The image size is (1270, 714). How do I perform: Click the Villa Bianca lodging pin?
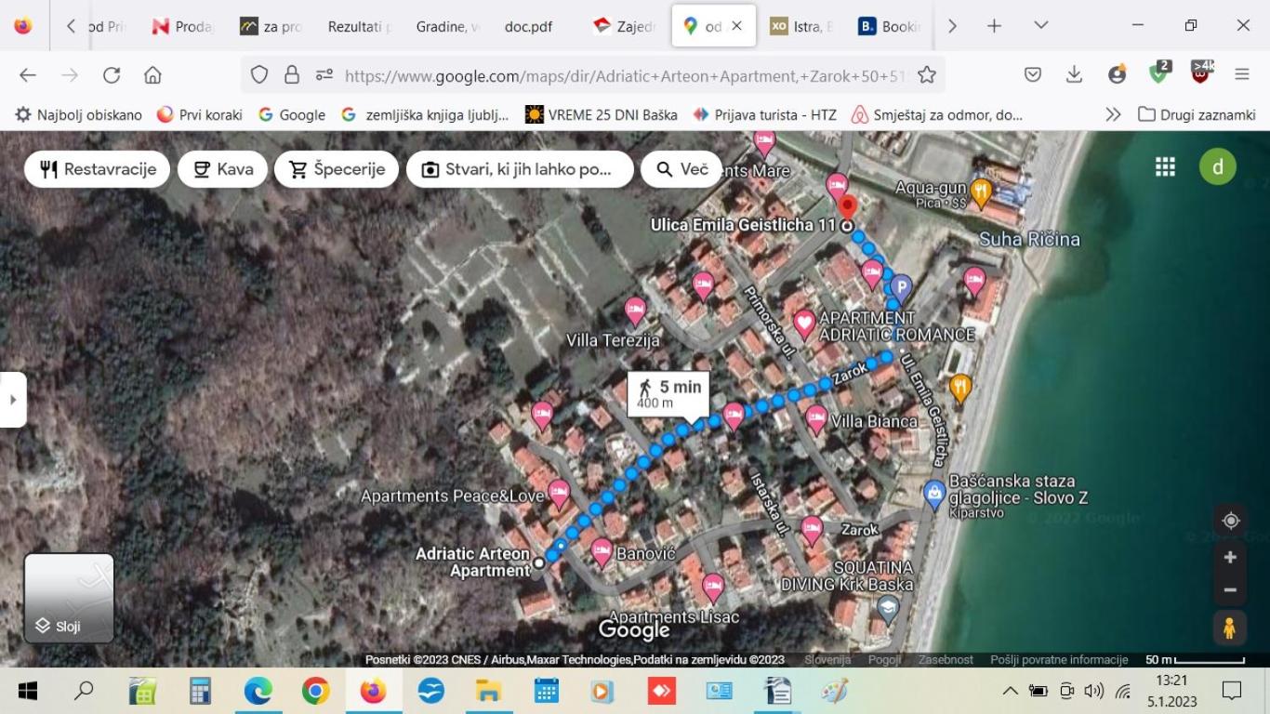coord(816,419)
